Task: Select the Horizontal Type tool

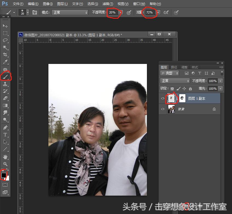Action: click(6, 134)
